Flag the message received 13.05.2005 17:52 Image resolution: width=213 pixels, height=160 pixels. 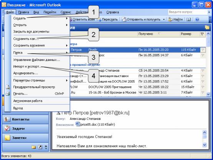(203, 81)
